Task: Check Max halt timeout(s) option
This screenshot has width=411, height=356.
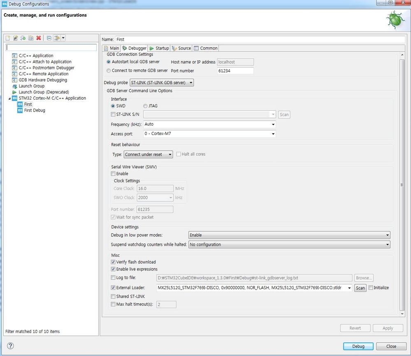Action: click(x=113, y=304)
